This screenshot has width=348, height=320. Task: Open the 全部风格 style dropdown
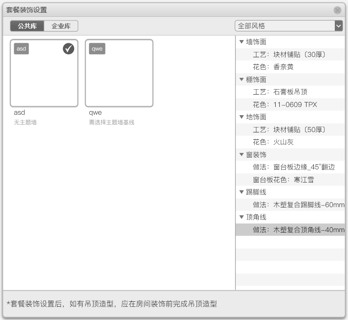coord(288,26)
